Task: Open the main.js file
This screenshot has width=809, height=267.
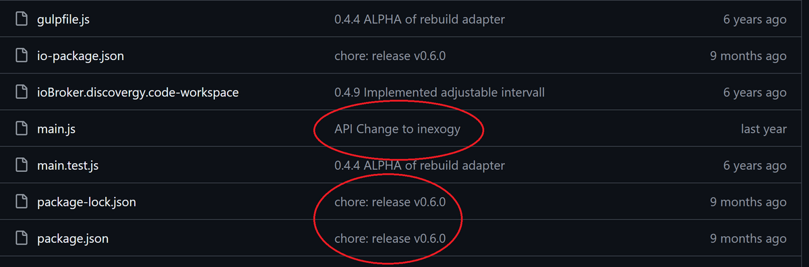Action: tap(56, 129)
